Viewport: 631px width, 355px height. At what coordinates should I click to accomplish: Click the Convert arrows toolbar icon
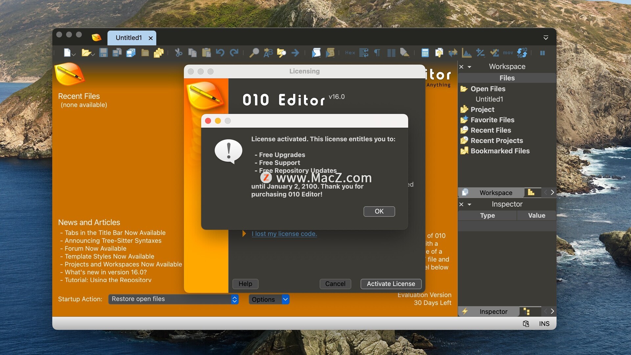tap(453, 53)
